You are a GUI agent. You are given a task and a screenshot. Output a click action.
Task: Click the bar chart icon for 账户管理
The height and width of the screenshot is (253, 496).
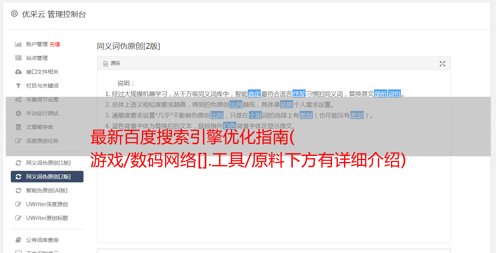click(x=18, y=44)
